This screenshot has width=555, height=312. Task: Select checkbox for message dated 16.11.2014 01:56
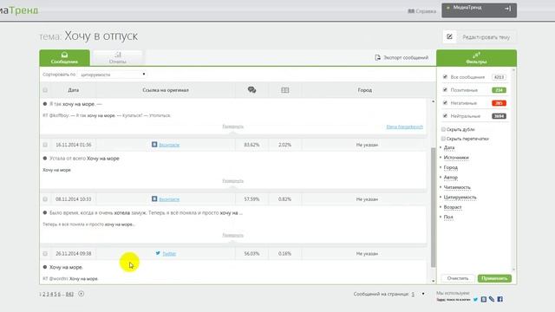pyautogui.click(x=45, y=145)
